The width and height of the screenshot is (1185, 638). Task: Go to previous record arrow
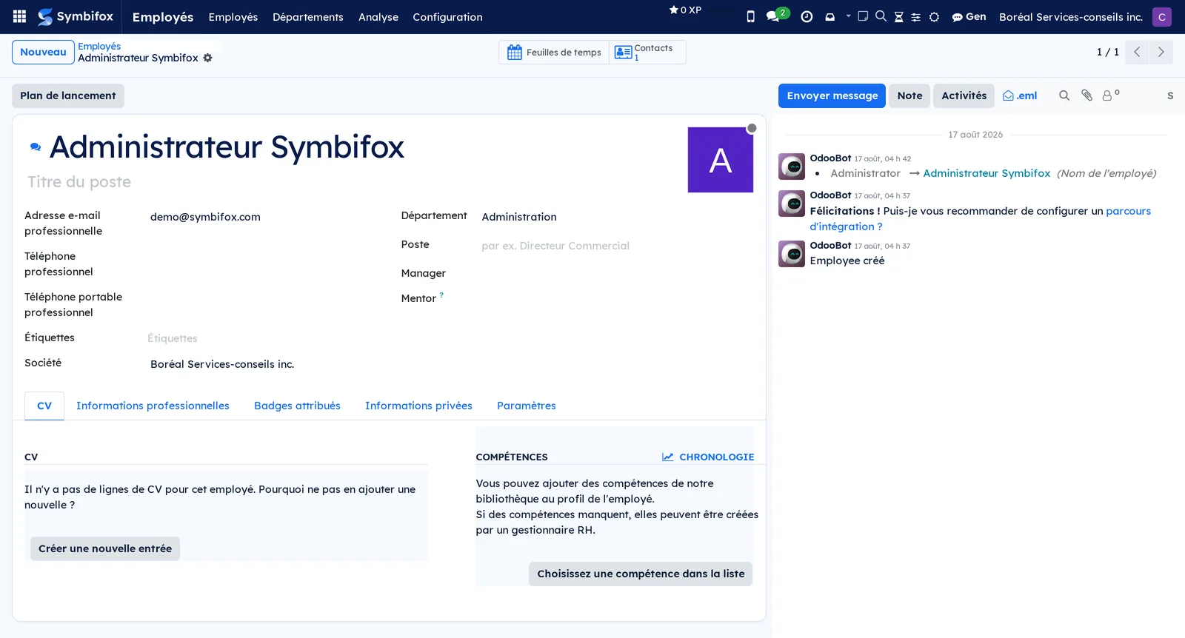[x=1137, y=52]
